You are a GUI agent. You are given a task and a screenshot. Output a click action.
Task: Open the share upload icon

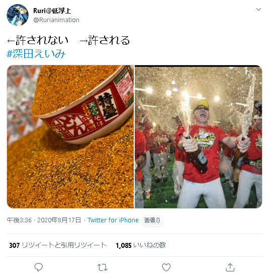(x=230, y=267)
